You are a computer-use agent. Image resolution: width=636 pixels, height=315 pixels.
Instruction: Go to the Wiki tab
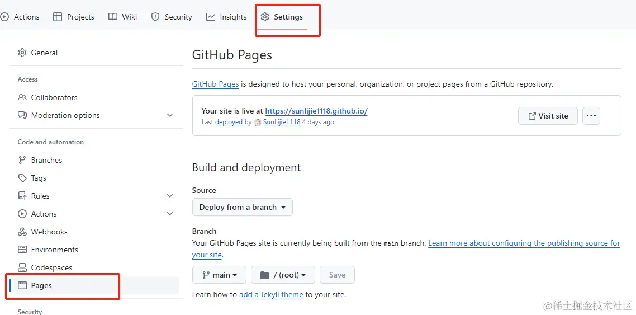pyautogui.click(x=123, y=17)
